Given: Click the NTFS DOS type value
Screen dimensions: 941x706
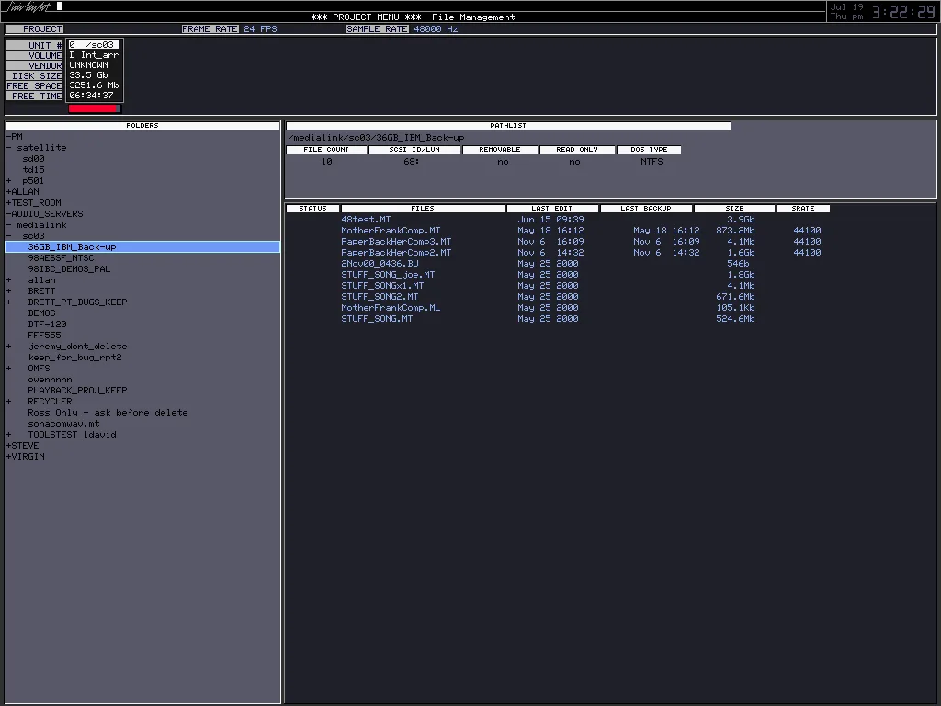Looking at the screenshot, I should point(652,162).
